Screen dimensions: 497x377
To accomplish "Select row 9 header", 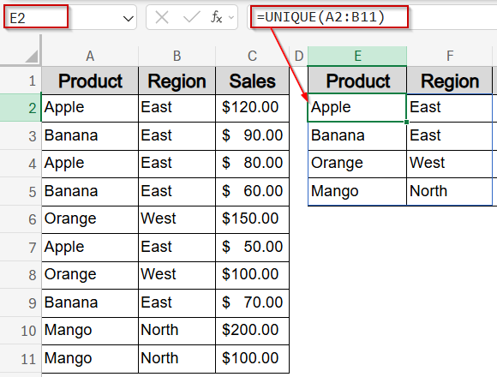I will point(21,302).
